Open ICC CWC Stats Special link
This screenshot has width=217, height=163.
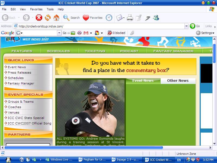(x=26, y=118)
